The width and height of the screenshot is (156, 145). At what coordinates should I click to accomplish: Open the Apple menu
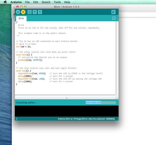(x=5, y=2)
